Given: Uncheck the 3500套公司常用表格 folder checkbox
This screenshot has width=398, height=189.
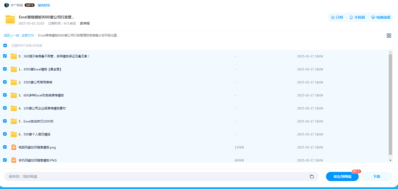Looking at the screenshot, I should 5,82.
